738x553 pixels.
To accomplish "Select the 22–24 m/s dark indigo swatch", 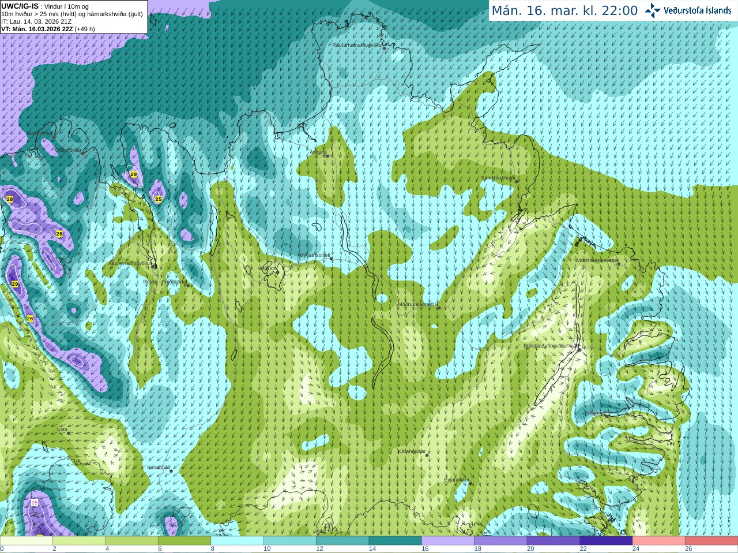I will pyautogui.click(x=606, y=541).
